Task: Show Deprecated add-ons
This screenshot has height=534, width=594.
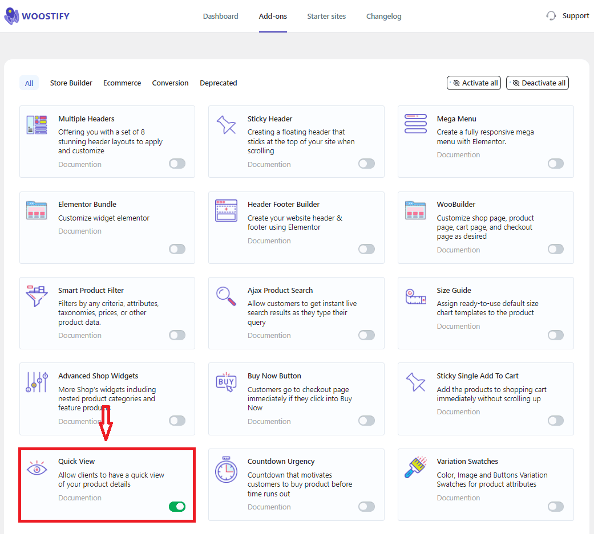Action: (218, 83)
